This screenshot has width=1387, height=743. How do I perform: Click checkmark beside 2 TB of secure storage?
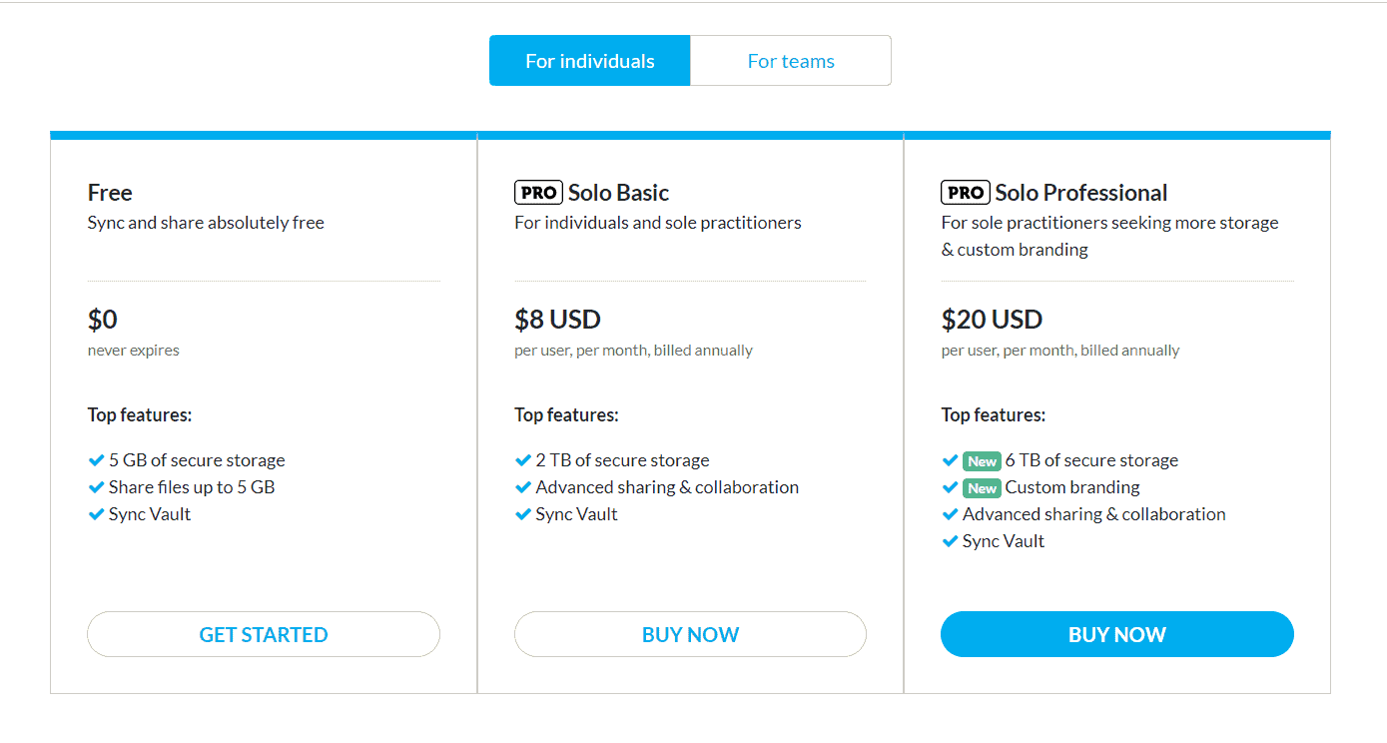[x=522, y=460]
